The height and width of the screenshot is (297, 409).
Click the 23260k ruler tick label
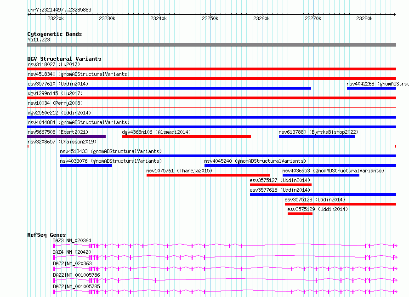point(261,19)
